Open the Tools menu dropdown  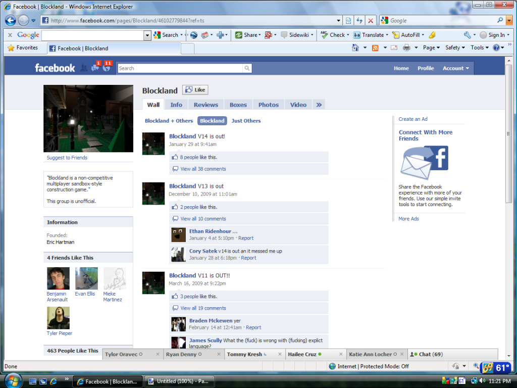point(480,47)
